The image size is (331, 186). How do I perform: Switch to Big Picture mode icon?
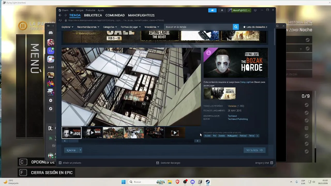coord(255,10)
